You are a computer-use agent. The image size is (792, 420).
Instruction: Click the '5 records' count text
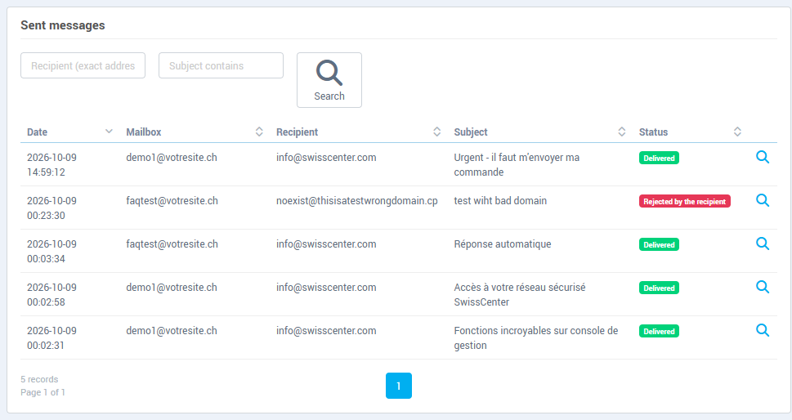click(x=39, y=379)
